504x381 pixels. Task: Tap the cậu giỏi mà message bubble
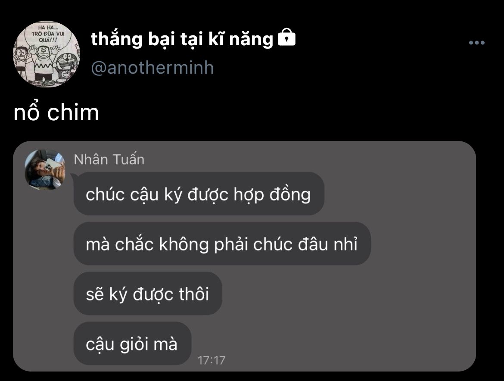132,344
